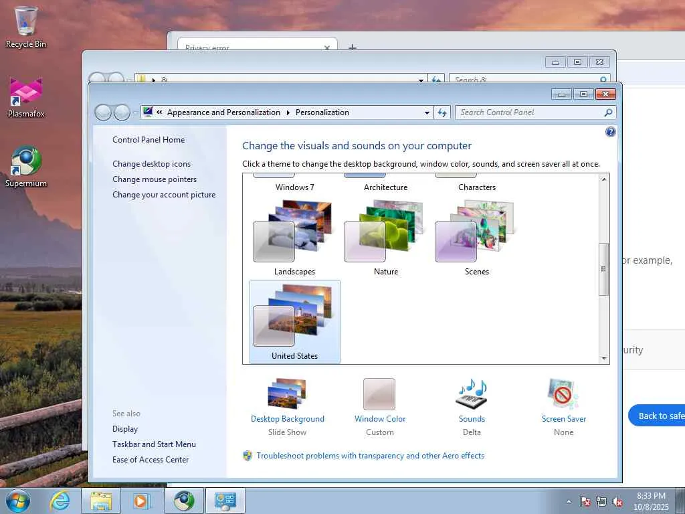The height and width of the screenshot is (514, 685).
Task: Open the Desktop Background slide show icon
Action: pyautogui.click(x=287, y=394)
